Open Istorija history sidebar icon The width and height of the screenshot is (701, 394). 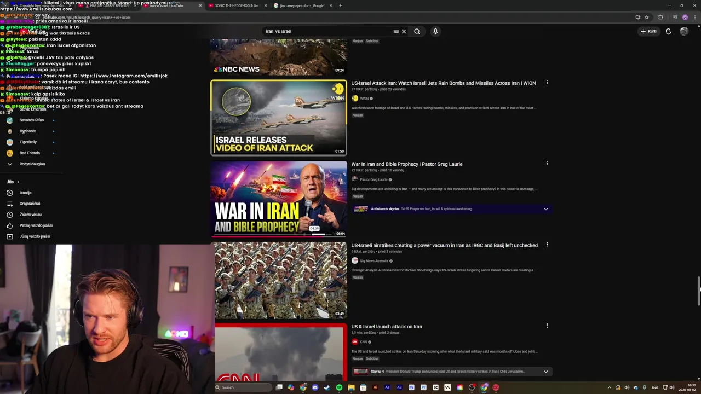[x=9, y=193]
